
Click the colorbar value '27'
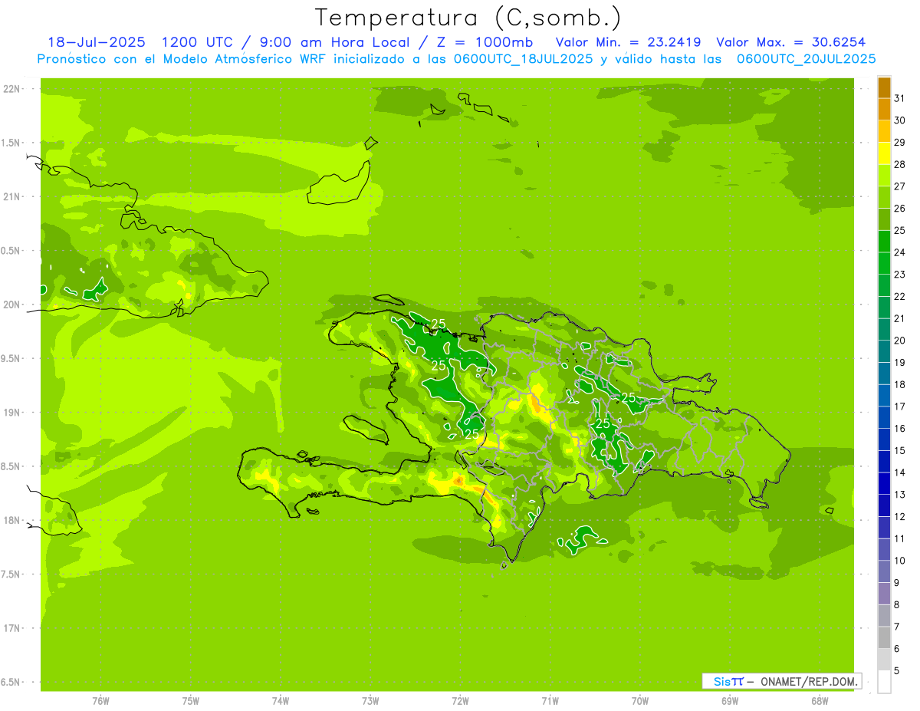(899, 186)
